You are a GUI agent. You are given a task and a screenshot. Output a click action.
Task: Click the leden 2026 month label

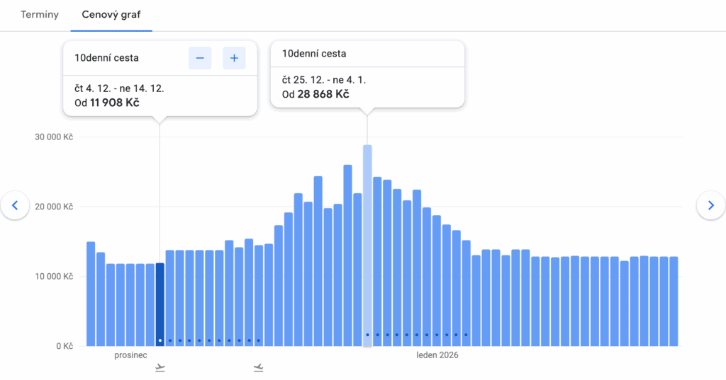(x=437, y=355)
